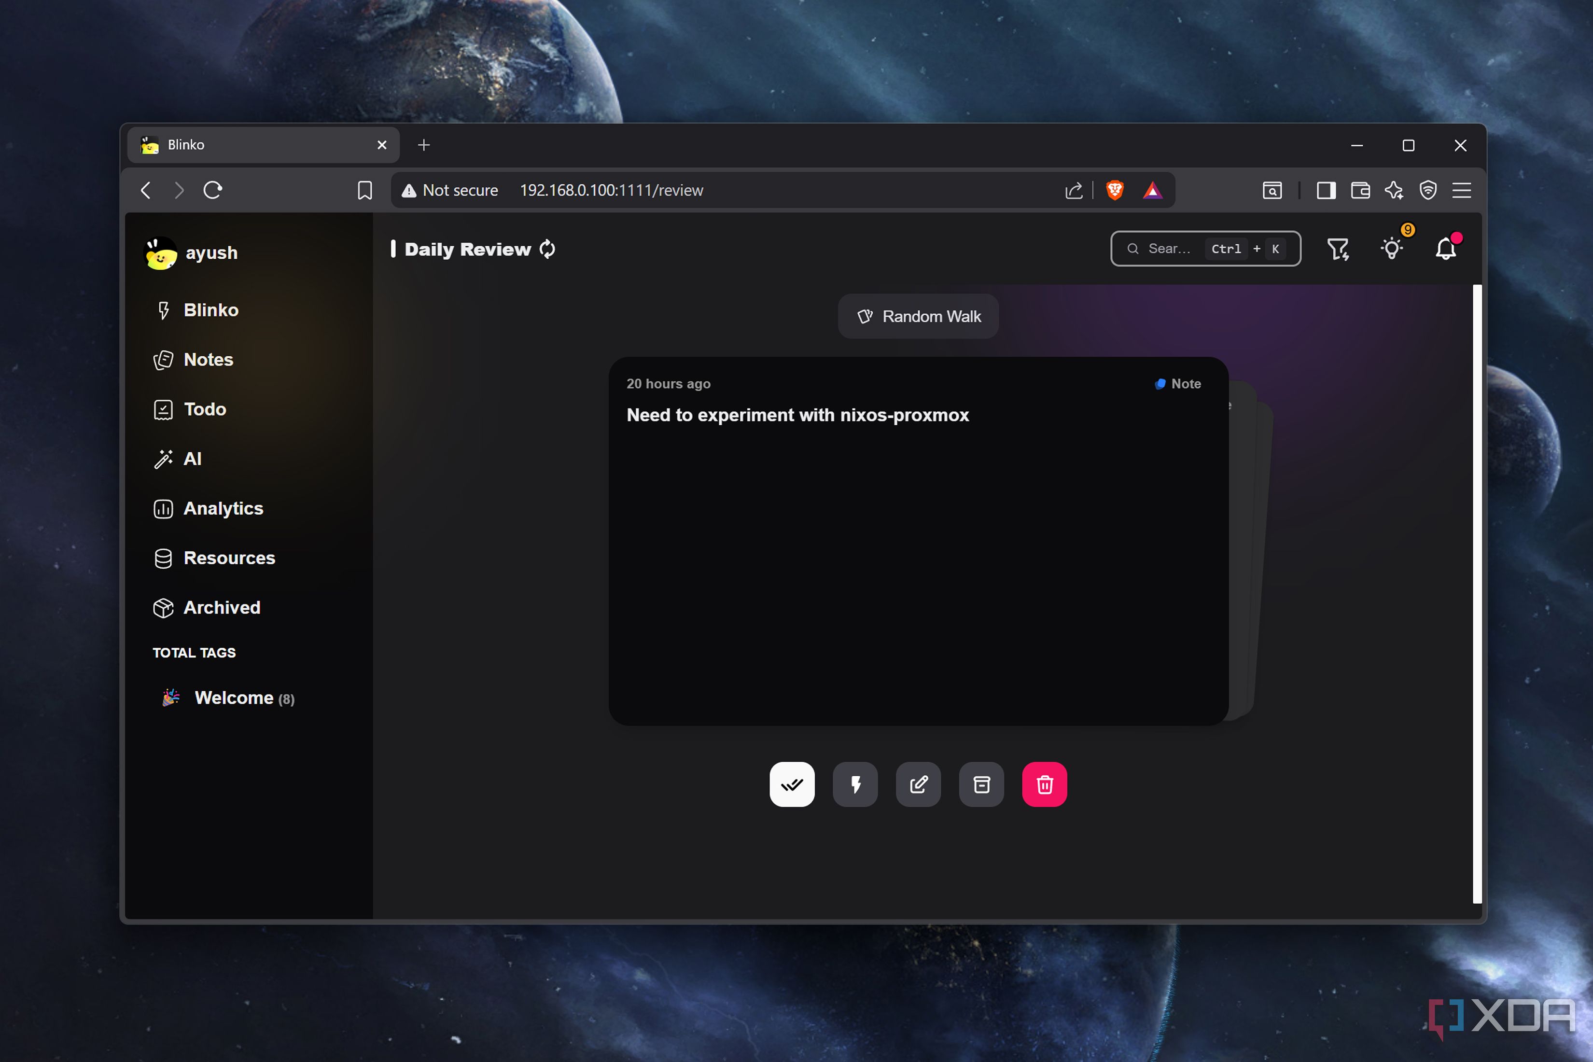Refresh the Daily Review list
This screenshot has width=1593, height=1062.
pyautogui.click(x=547, y=249)
